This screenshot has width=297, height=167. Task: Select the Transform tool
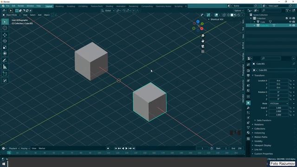pyautogui.click(x=5, y=54)
